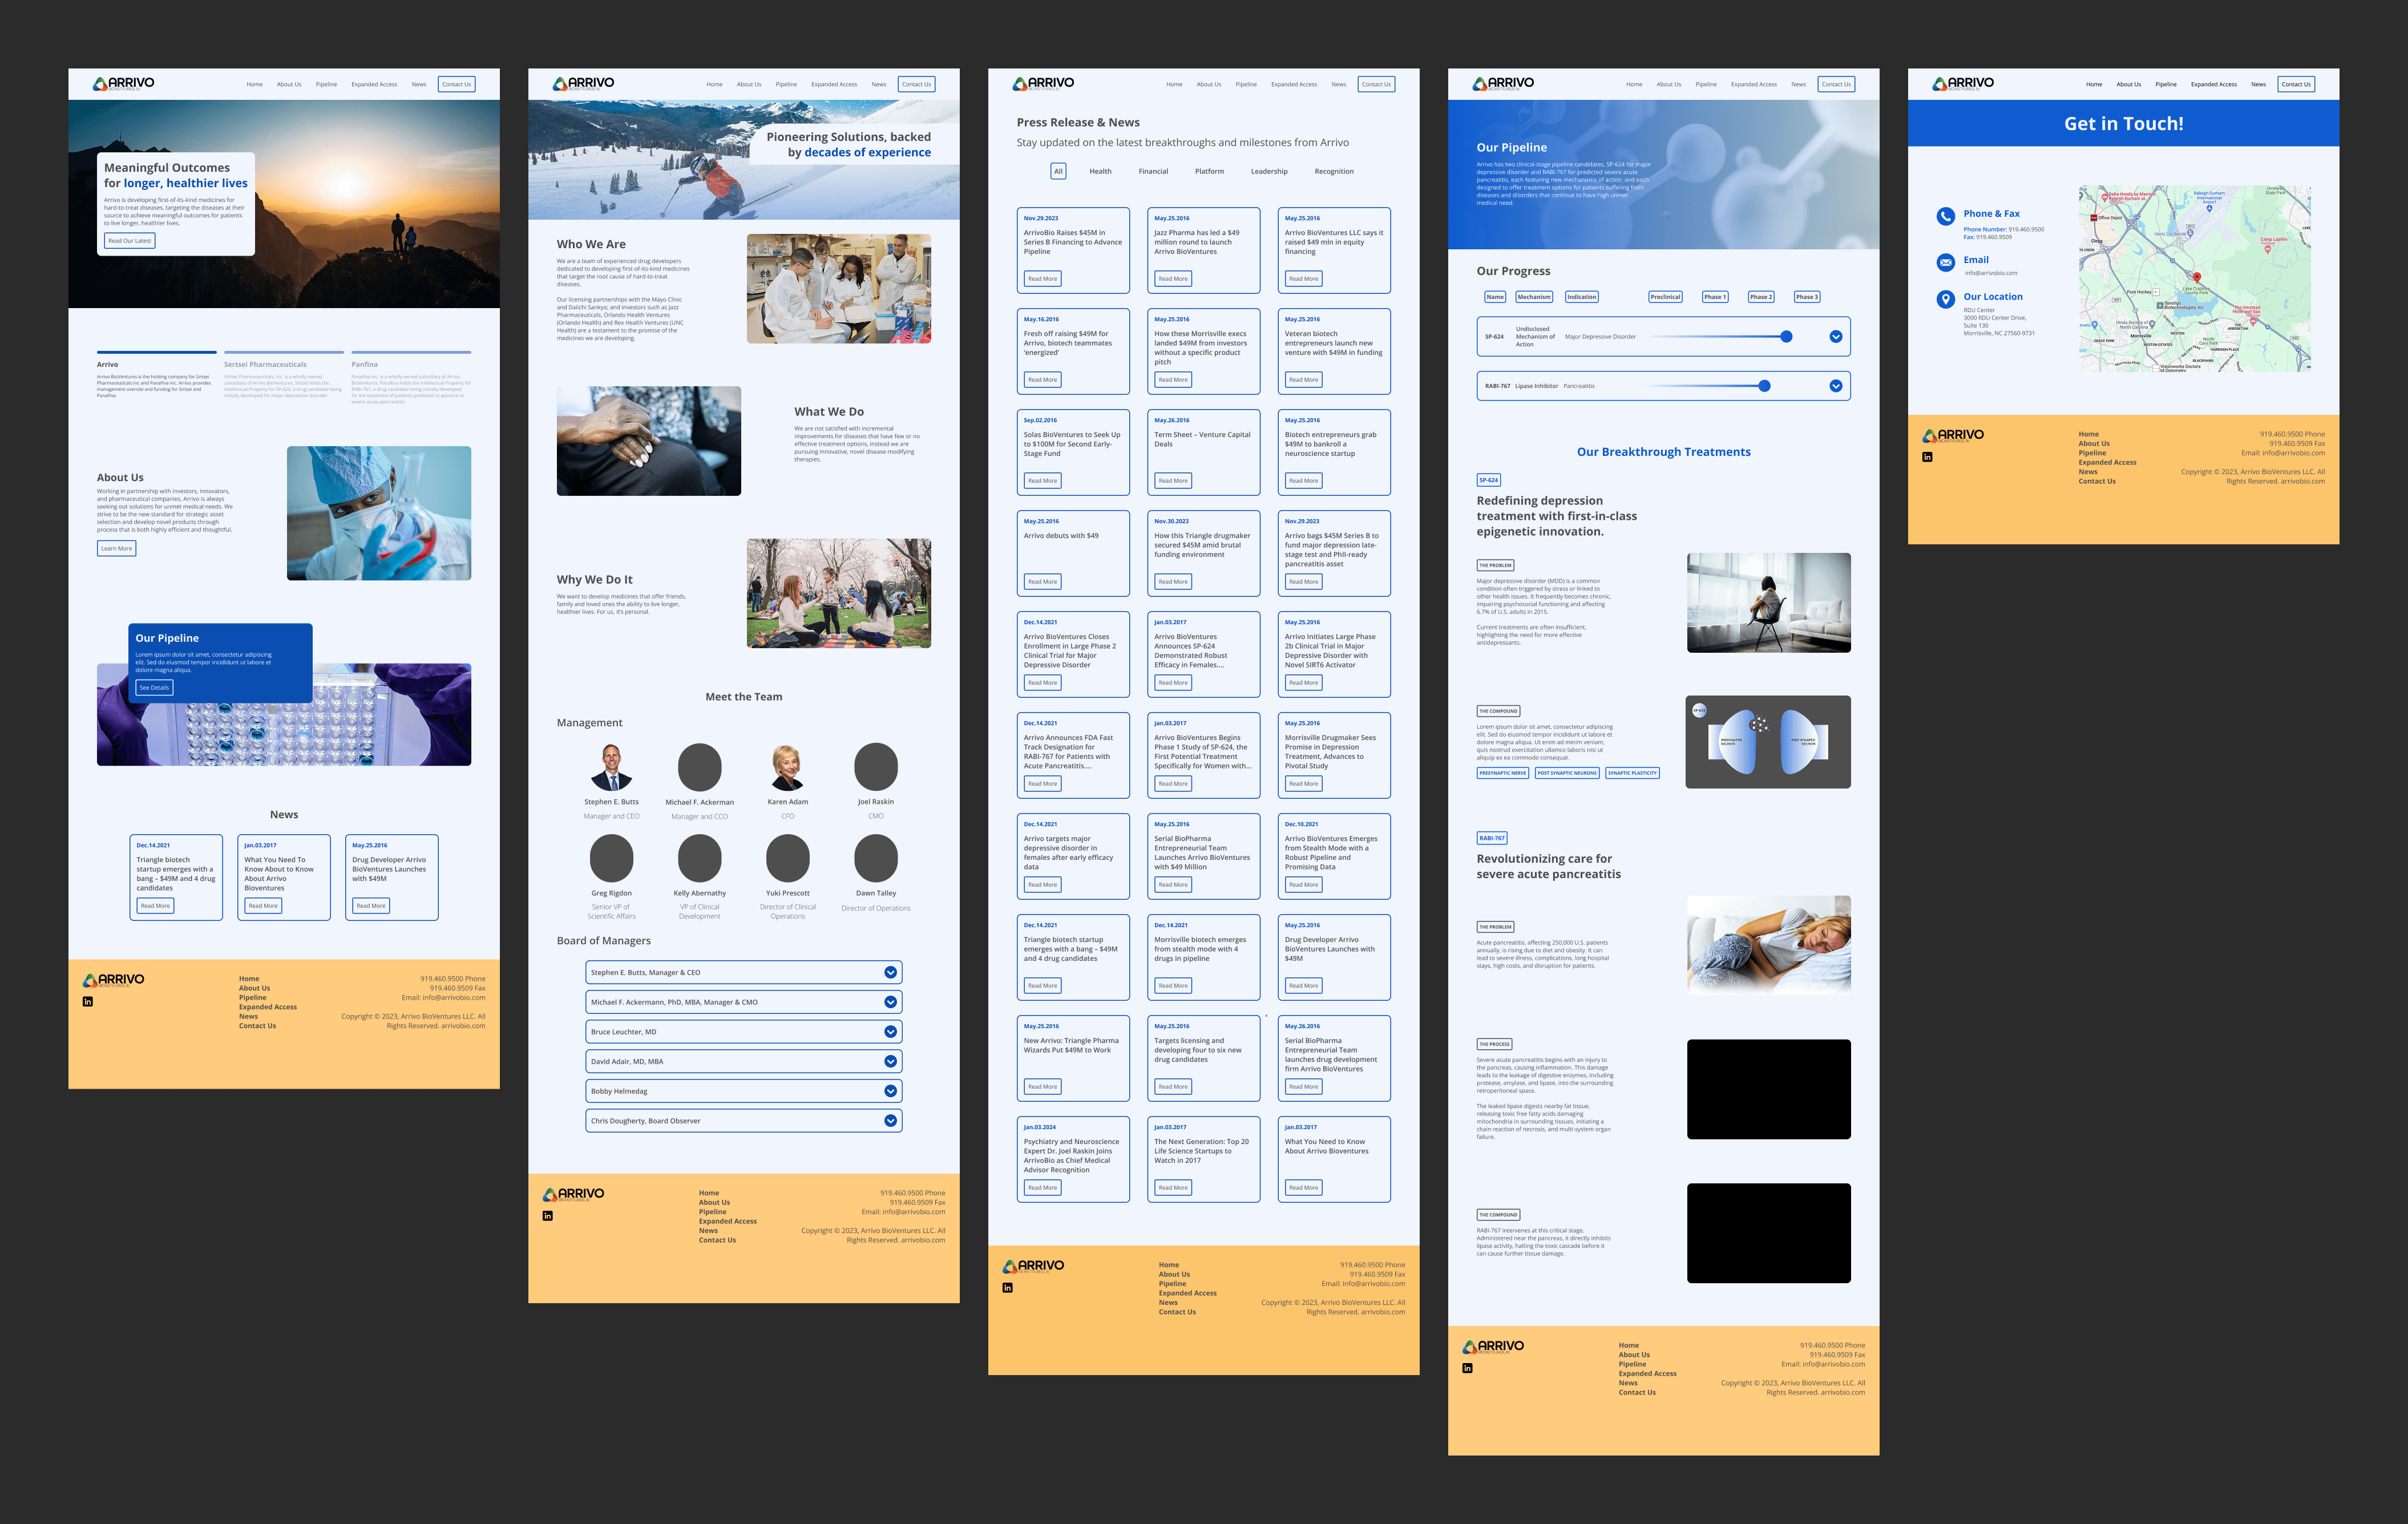
Task: Expand the Bruce Leuchter, MD accordion
Action: (x=744, y=1032)
